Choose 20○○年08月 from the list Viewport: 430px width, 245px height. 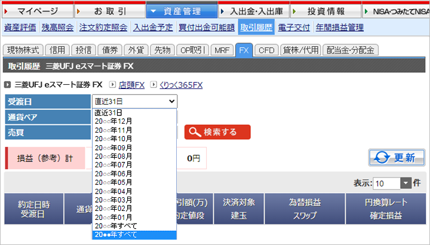pos(134,157)
